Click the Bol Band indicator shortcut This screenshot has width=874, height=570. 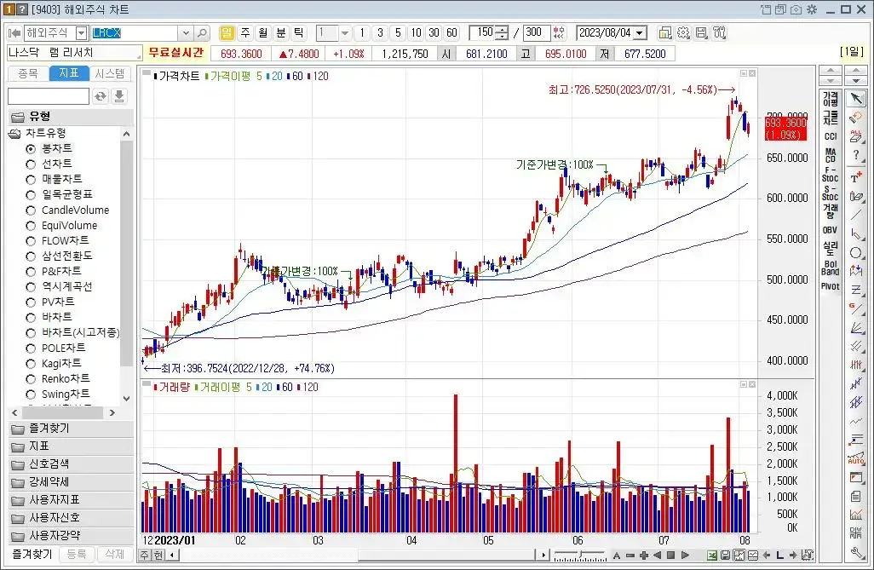(x=830, y=268)
